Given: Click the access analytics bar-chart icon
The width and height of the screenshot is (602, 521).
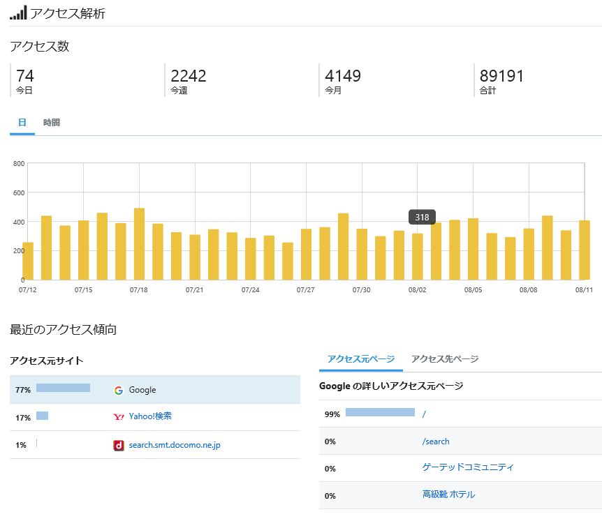Looking at the screenshot, I should point(18,13).
